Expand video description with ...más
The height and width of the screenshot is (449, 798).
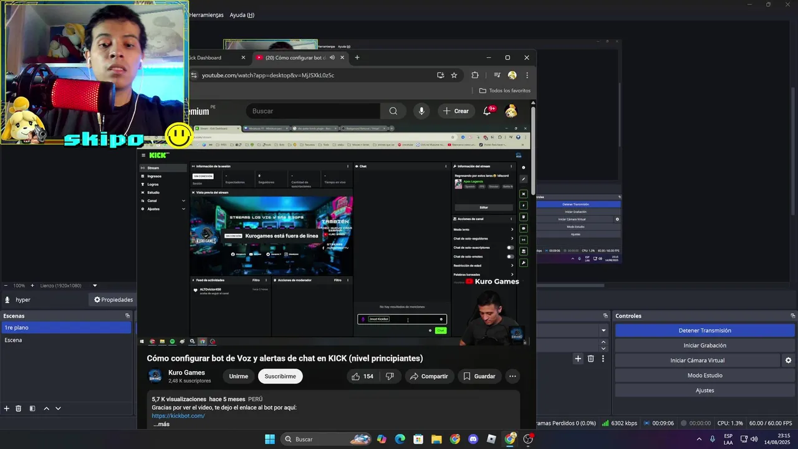[x=161, y=424]
